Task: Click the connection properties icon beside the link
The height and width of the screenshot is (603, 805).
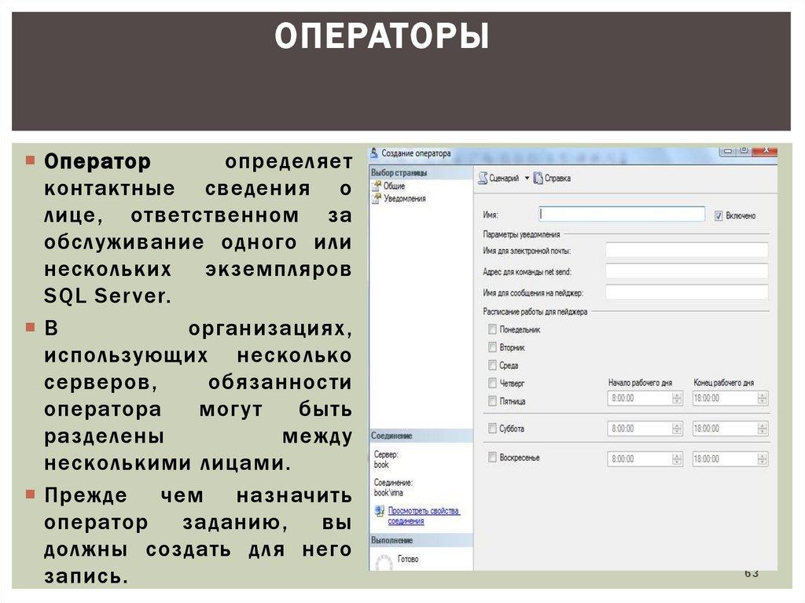Action: 380,512
